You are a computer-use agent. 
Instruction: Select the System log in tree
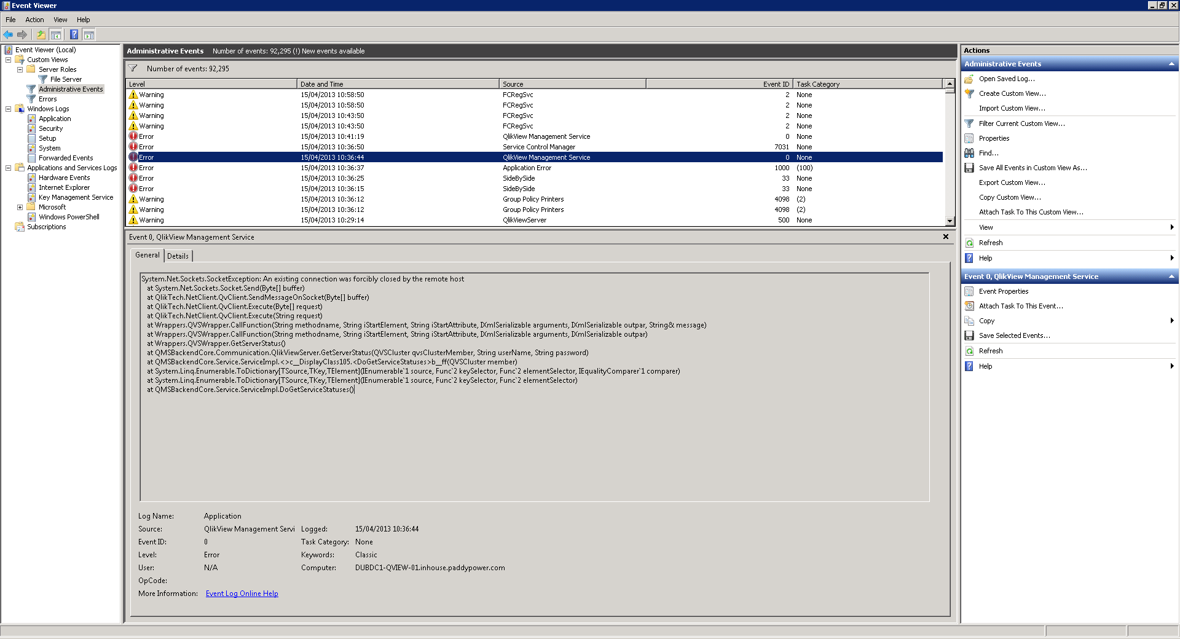coord(49,148)
